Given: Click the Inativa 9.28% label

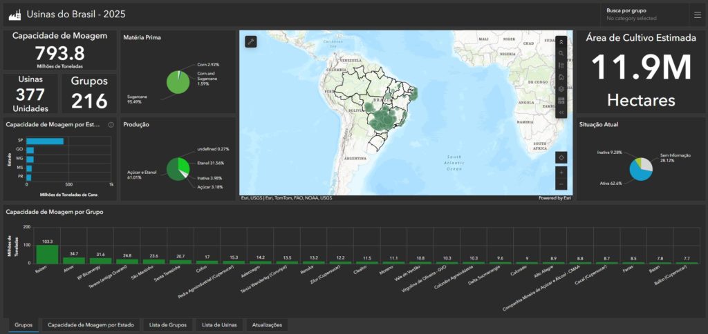Looking at the screenshot, I should (609, 153).
